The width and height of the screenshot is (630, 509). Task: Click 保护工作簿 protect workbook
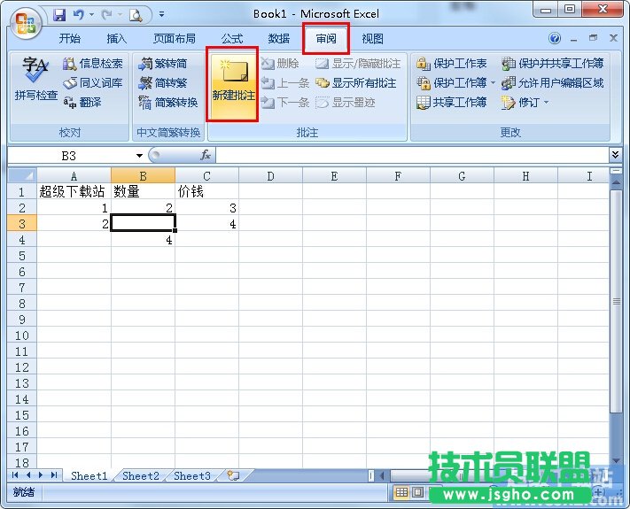(x=452, y=83)
